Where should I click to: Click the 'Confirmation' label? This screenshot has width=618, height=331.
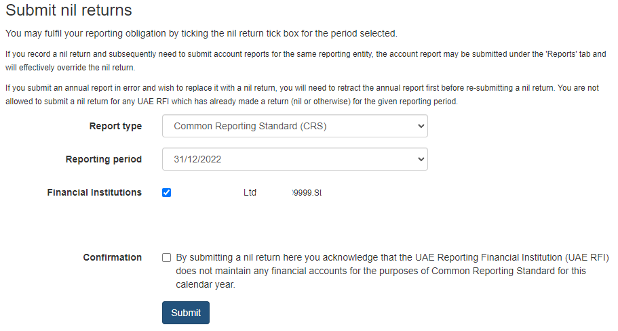point(113,257)
